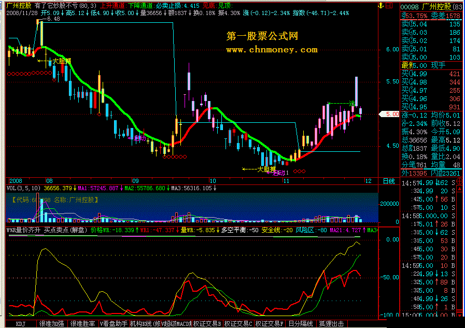The width and height of the screenshot is (465, 328).
Task: Open the 很准胜率 indicator tab
Action: tap(83, 324)
